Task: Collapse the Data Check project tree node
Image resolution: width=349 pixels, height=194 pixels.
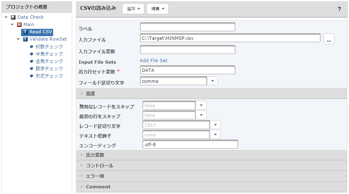Action: (6, 17)
